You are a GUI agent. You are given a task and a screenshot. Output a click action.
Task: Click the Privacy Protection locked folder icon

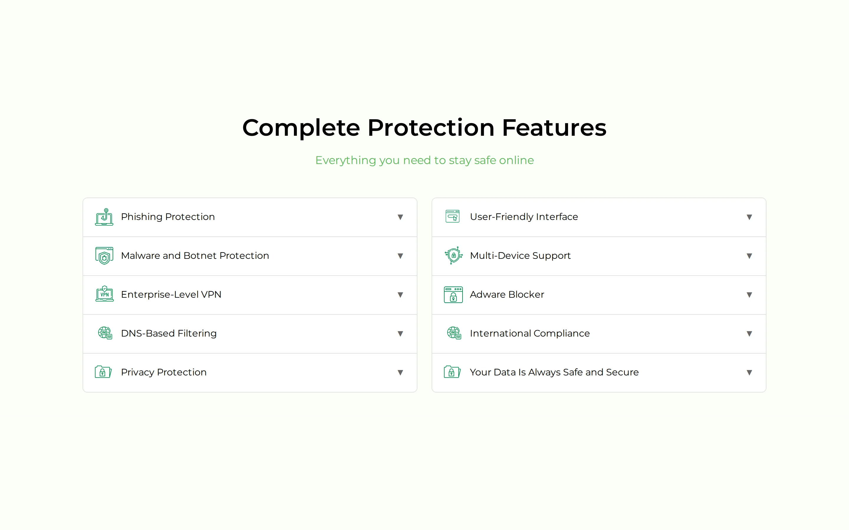click(103, 372)
